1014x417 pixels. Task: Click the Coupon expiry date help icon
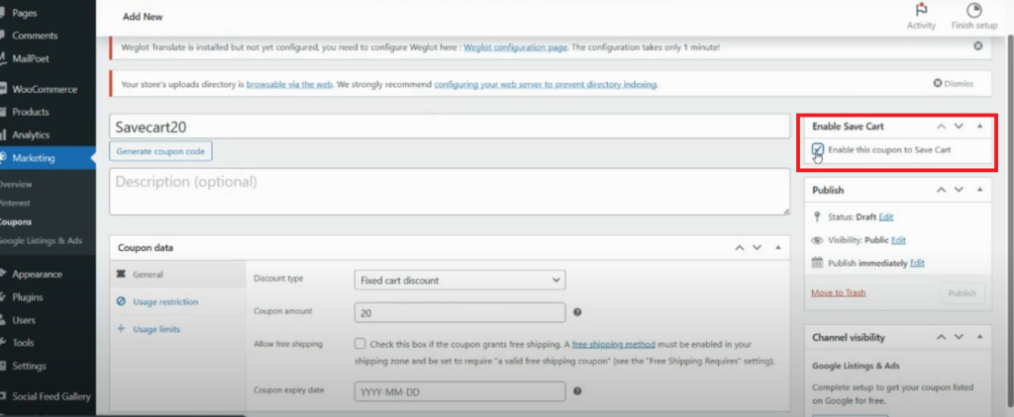577,391
